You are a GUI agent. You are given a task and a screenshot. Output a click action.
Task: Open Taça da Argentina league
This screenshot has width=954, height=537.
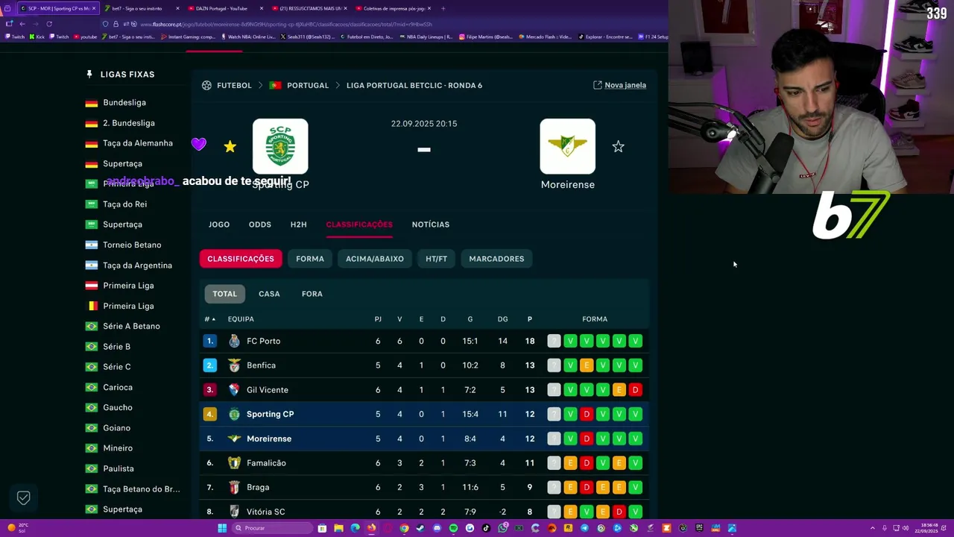(137, 266)
